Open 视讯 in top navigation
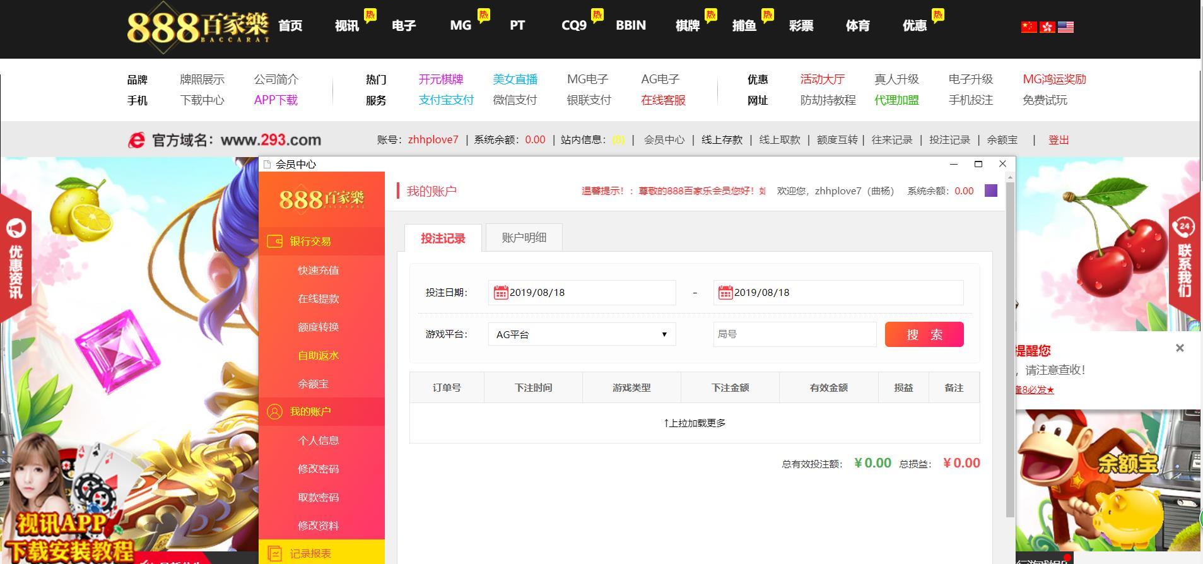The image size is (1203, 564). (347, 25)
